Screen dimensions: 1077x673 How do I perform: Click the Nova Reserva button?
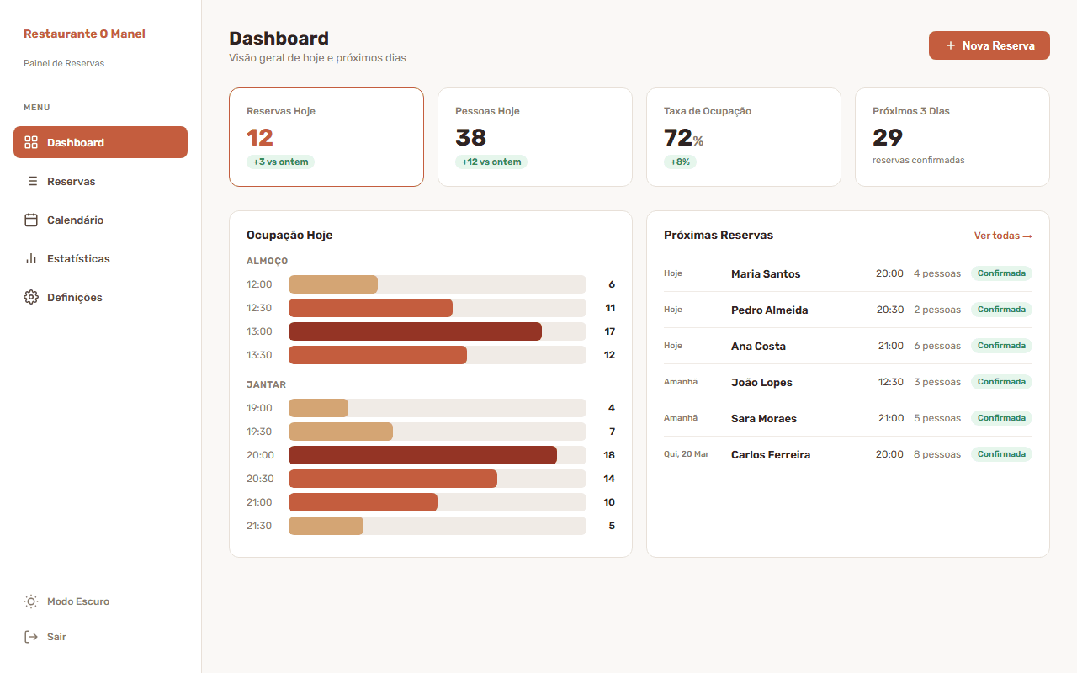(x=989, y=45)
